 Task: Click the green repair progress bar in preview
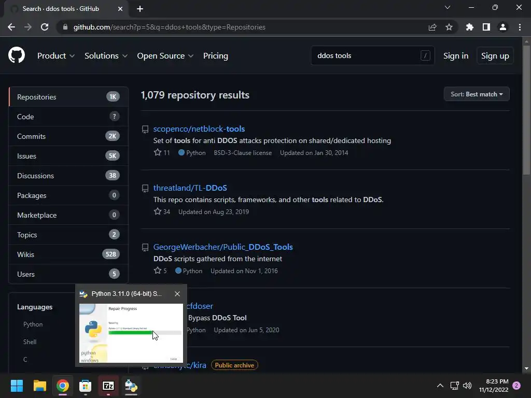tap(130, 333)
